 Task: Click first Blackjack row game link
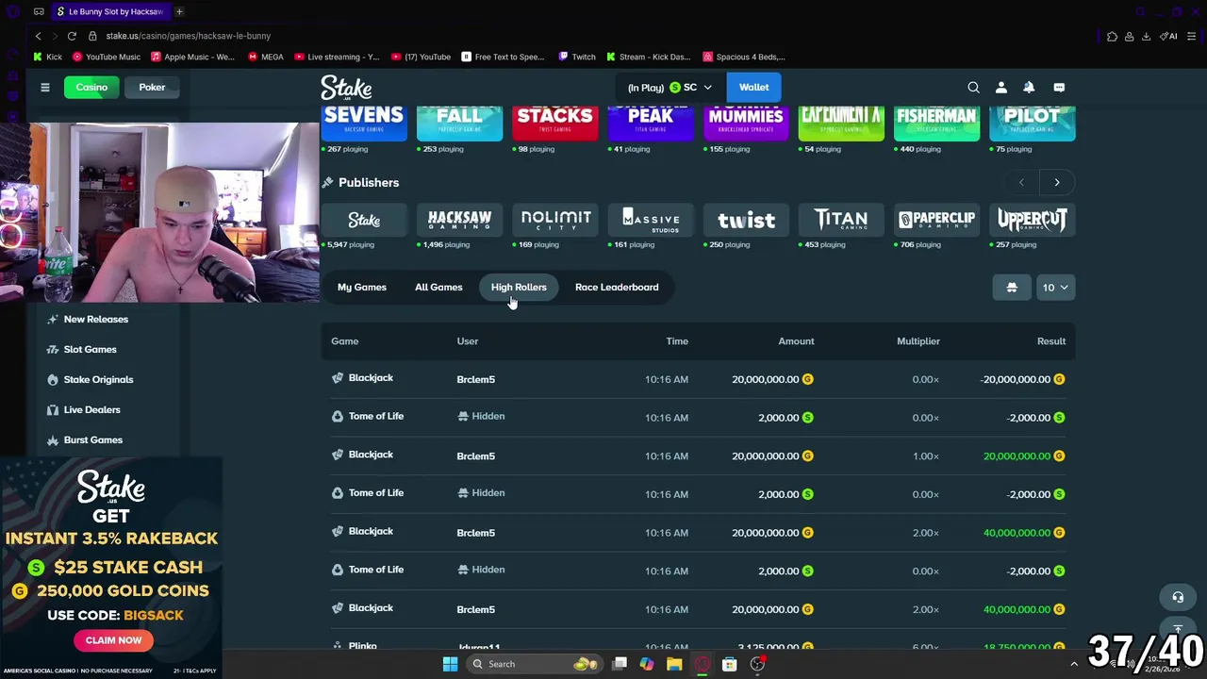click(x=371, y=378)
